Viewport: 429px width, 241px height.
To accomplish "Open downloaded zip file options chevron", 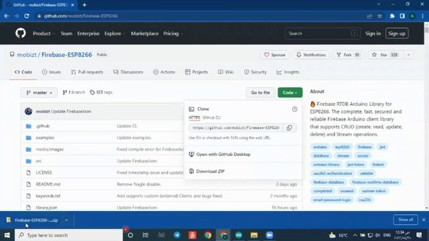I will 66,220.
